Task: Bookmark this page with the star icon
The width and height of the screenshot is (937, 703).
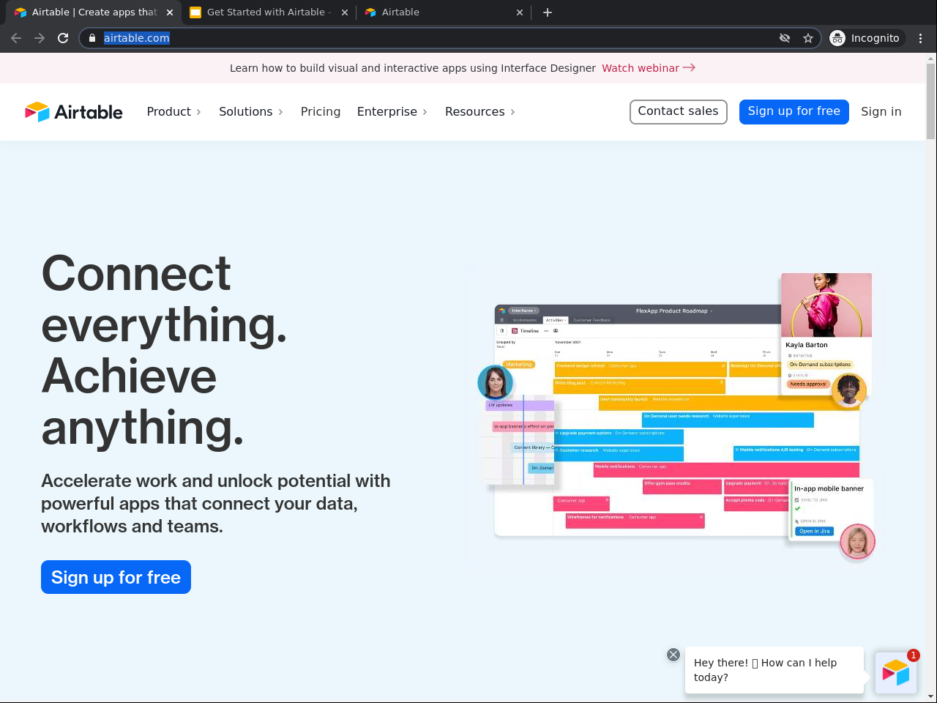Action: coord(808,38)
